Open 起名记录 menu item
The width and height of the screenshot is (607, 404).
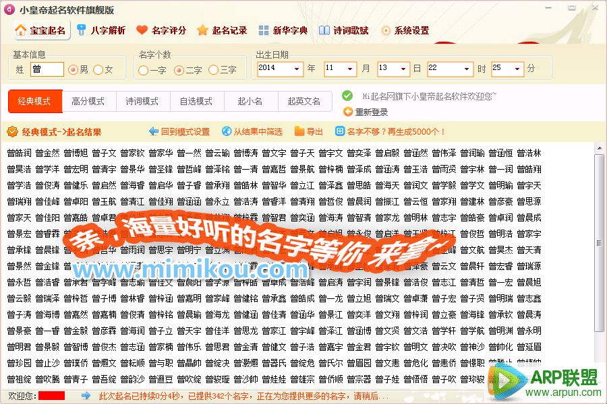pyautogui.click(x=222, y=30)
